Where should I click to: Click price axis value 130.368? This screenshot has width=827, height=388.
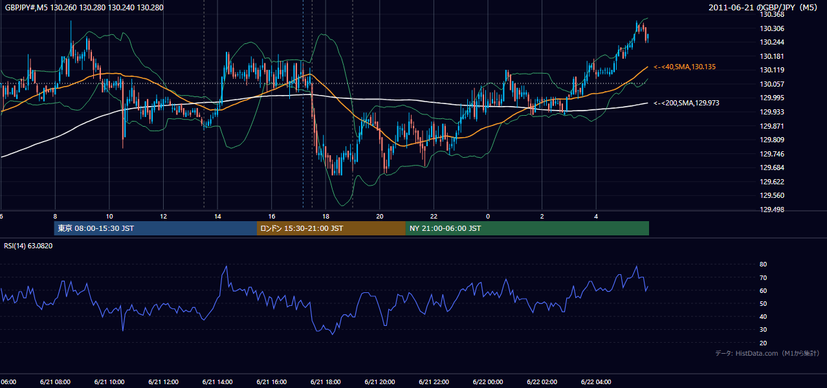[x=772, y=14]
